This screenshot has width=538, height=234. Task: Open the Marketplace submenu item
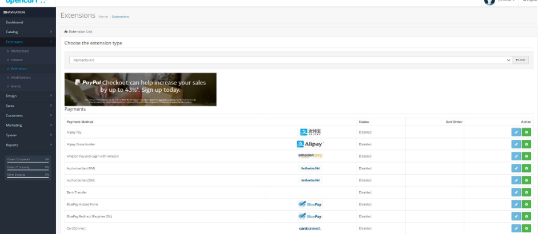(x=28, y=51)
